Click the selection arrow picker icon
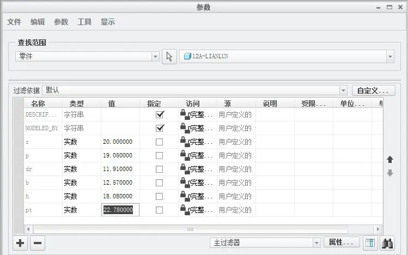Image resolution: width=408 pixels, height=255 pixels. click(x=169, y=57)
